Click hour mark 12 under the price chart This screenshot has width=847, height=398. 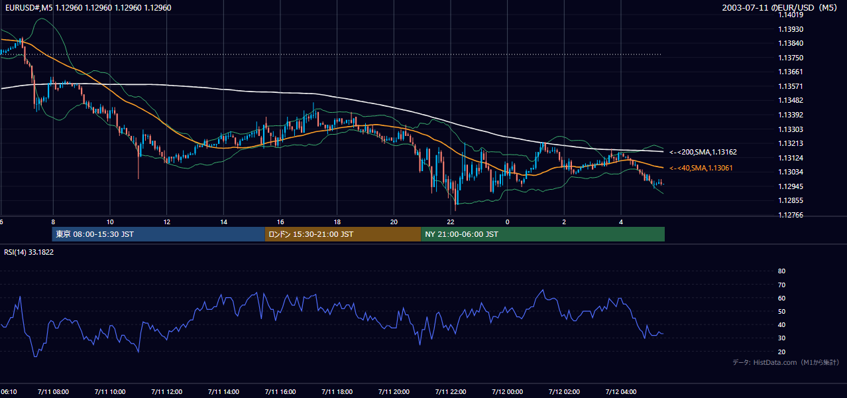[167, 222]
